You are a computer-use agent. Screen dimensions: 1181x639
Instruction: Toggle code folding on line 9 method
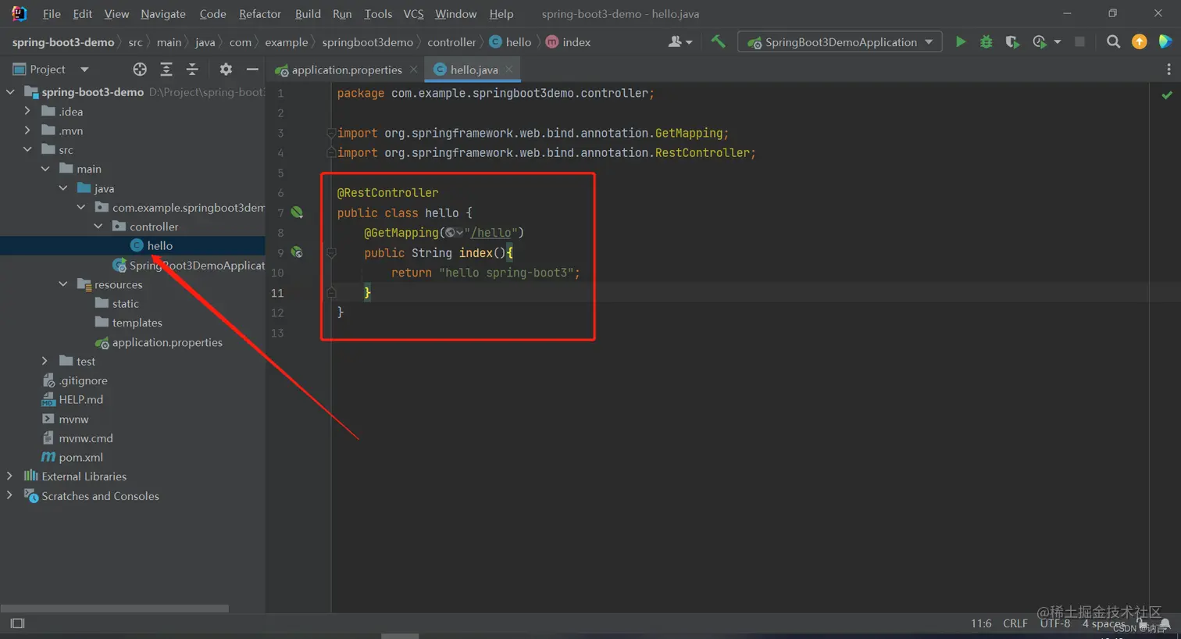[331, 252]
